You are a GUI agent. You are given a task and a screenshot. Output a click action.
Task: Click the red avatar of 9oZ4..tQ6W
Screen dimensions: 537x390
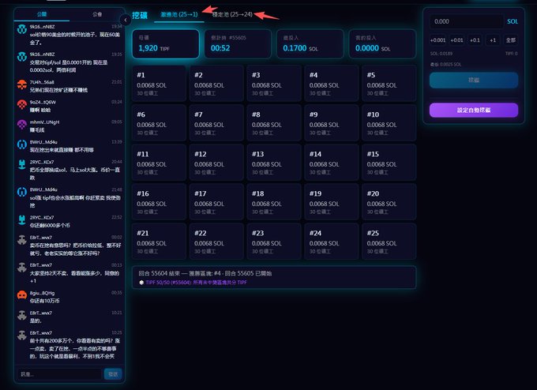click(22, 104)
